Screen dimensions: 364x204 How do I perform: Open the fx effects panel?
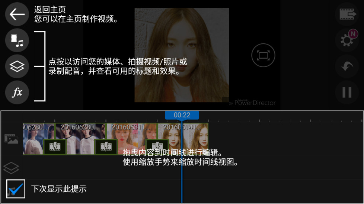(x=17, y=92)
